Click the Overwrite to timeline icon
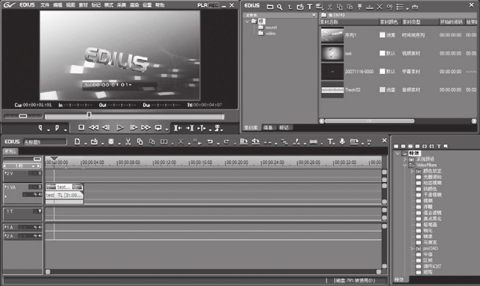Viewport: 480px width, 286px height. (x=190, y=128)
